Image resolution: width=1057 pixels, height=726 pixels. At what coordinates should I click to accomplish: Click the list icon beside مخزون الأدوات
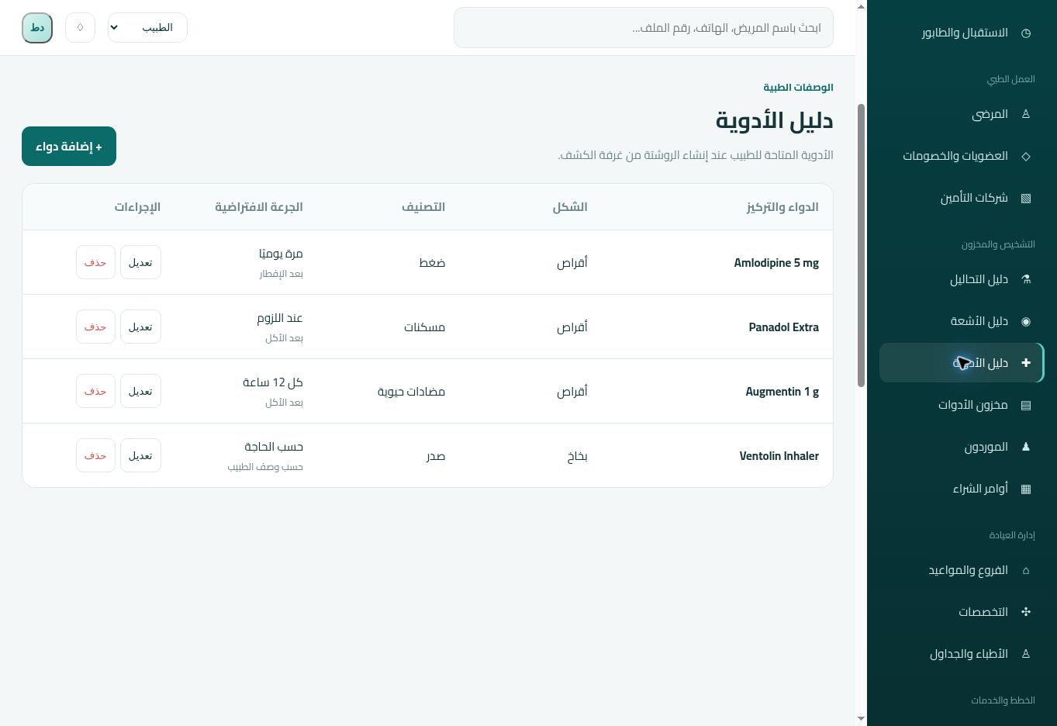coord(1026,405)
